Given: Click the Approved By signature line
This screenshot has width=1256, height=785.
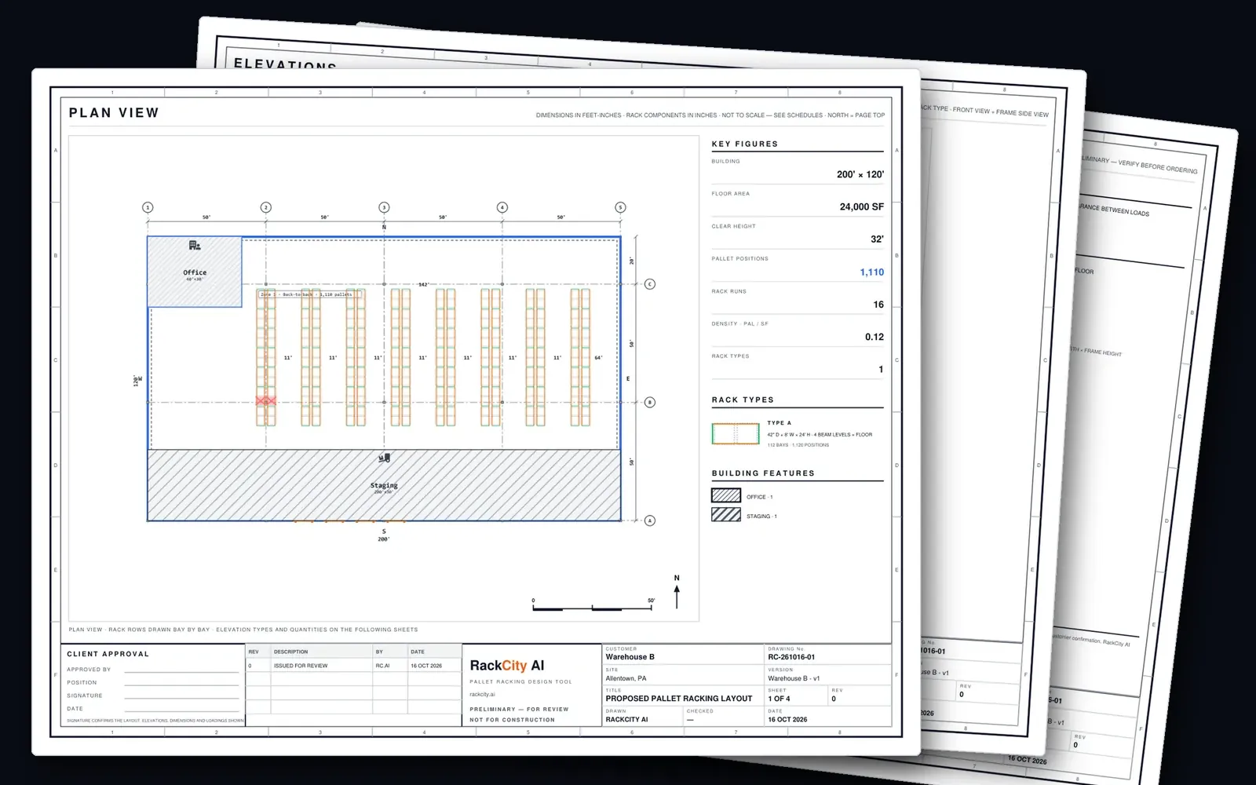Looking at the screenshot, I should (181, 671).
